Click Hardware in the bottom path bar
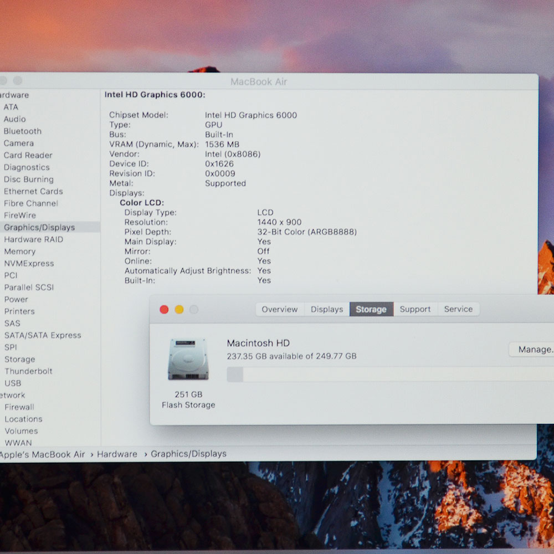The image size is (554, 554). point(117,454)
